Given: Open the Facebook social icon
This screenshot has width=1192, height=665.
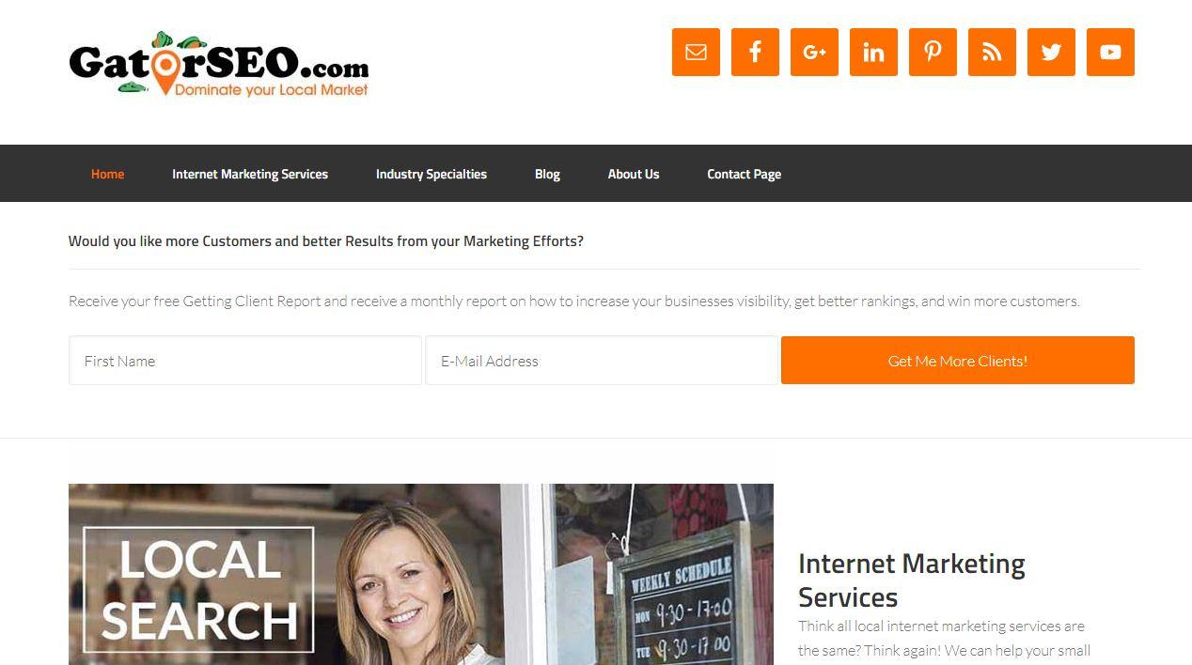Looking at the screenshot, I should tap(755, 52).
